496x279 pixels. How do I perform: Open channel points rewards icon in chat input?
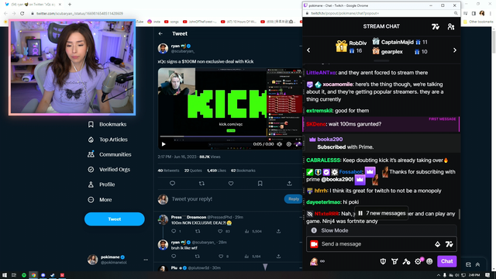tap(449, 244)
